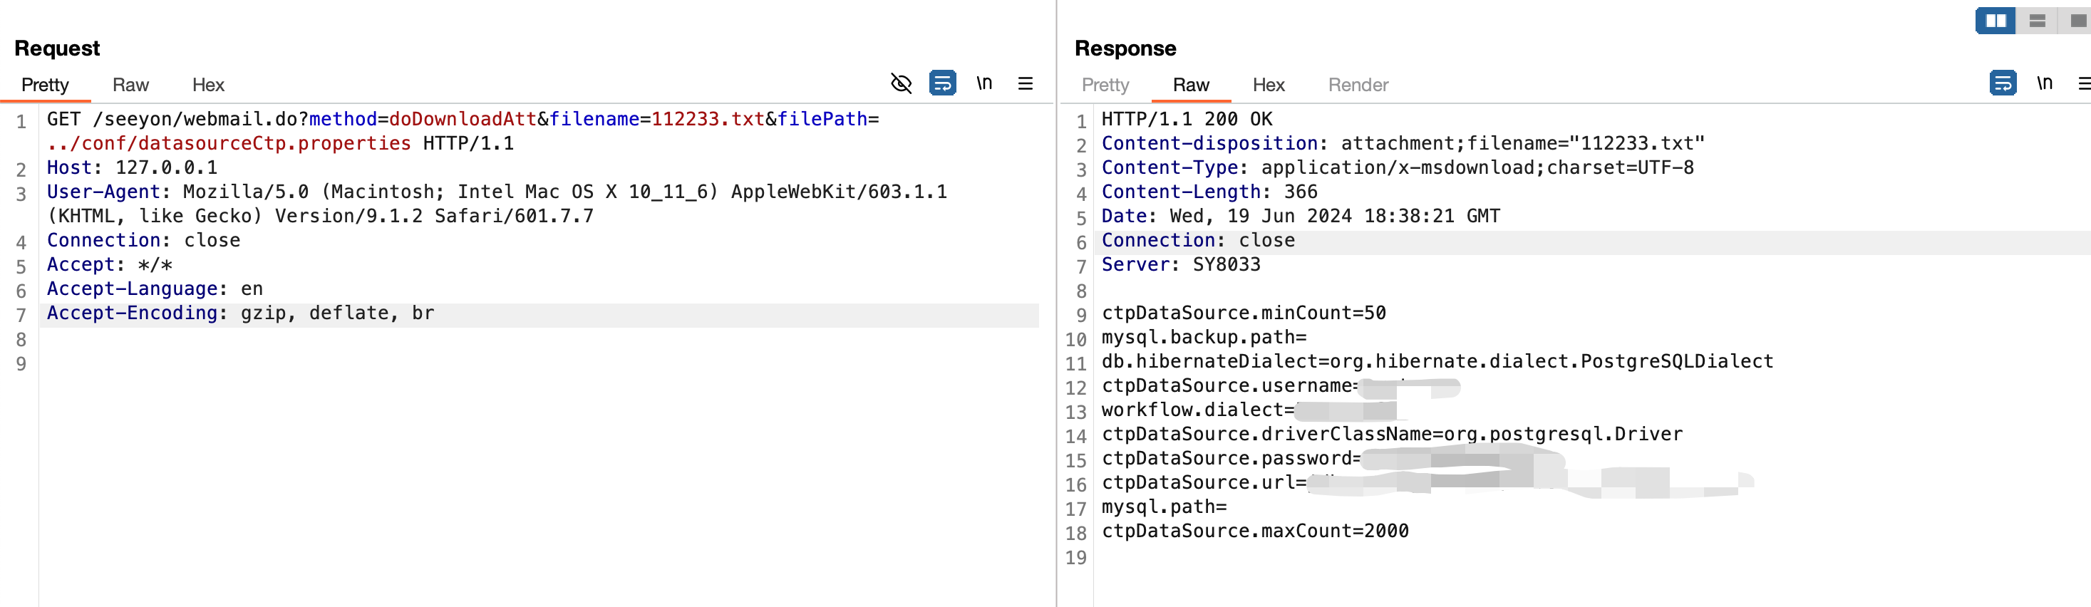2091x607 pixels.
Task: Click ctpDataSource.minCount=50 line
Action: pos(1243,313)
